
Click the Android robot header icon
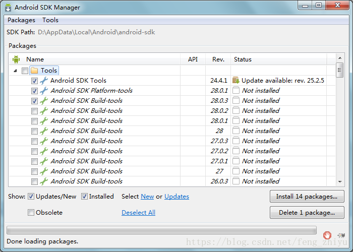(x=16, y=59)
